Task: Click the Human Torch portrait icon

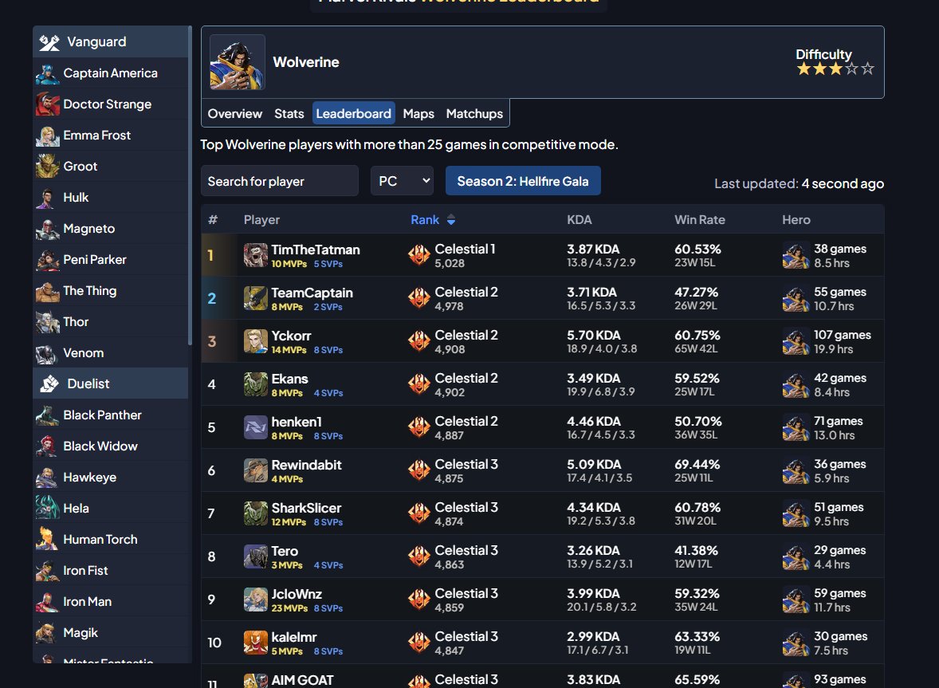Action: (47, 540)
